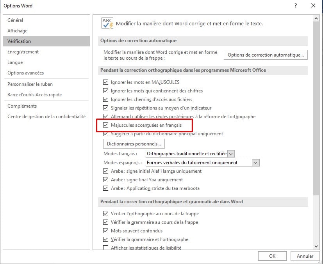Screen dimensions: 323x264
Task: Switch to the Affichage section
Action: click(18, 31)
